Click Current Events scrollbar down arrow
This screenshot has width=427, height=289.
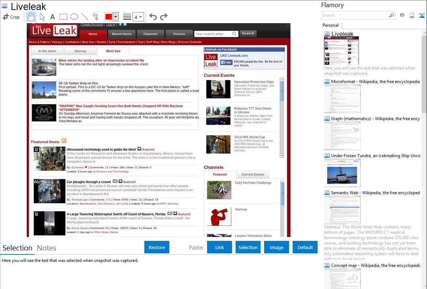[282, 155]
